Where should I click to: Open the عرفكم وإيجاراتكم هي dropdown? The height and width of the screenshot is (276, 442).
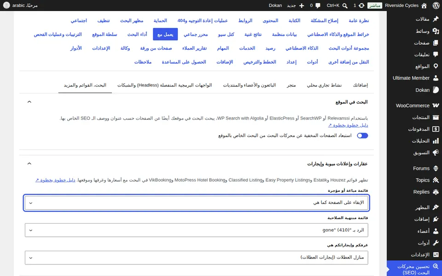pyautogui.click(x=197, y=258)
